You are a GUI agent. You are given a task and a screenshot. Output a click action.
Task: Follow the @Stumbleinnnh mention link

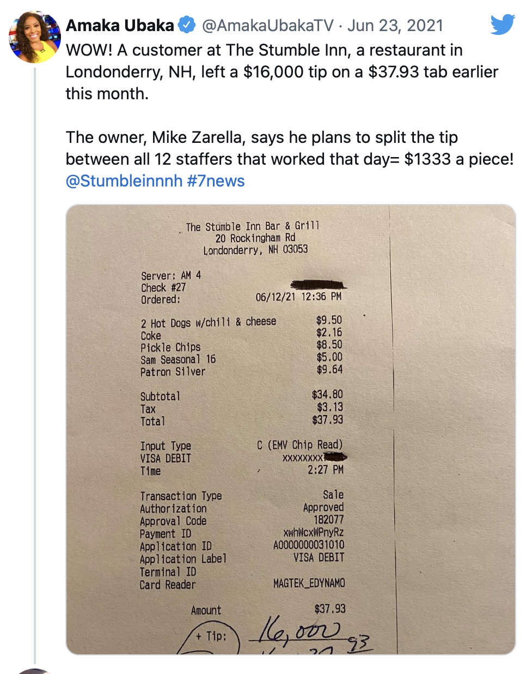tap(124, 180)
